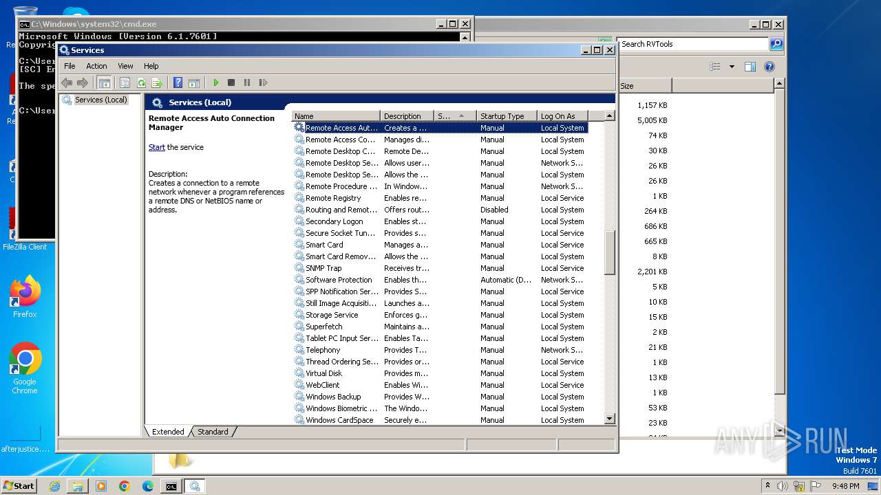
Task: Open the Windows Explorer taskbar icon
Action: pyautogui.click(x=78, y=486)
